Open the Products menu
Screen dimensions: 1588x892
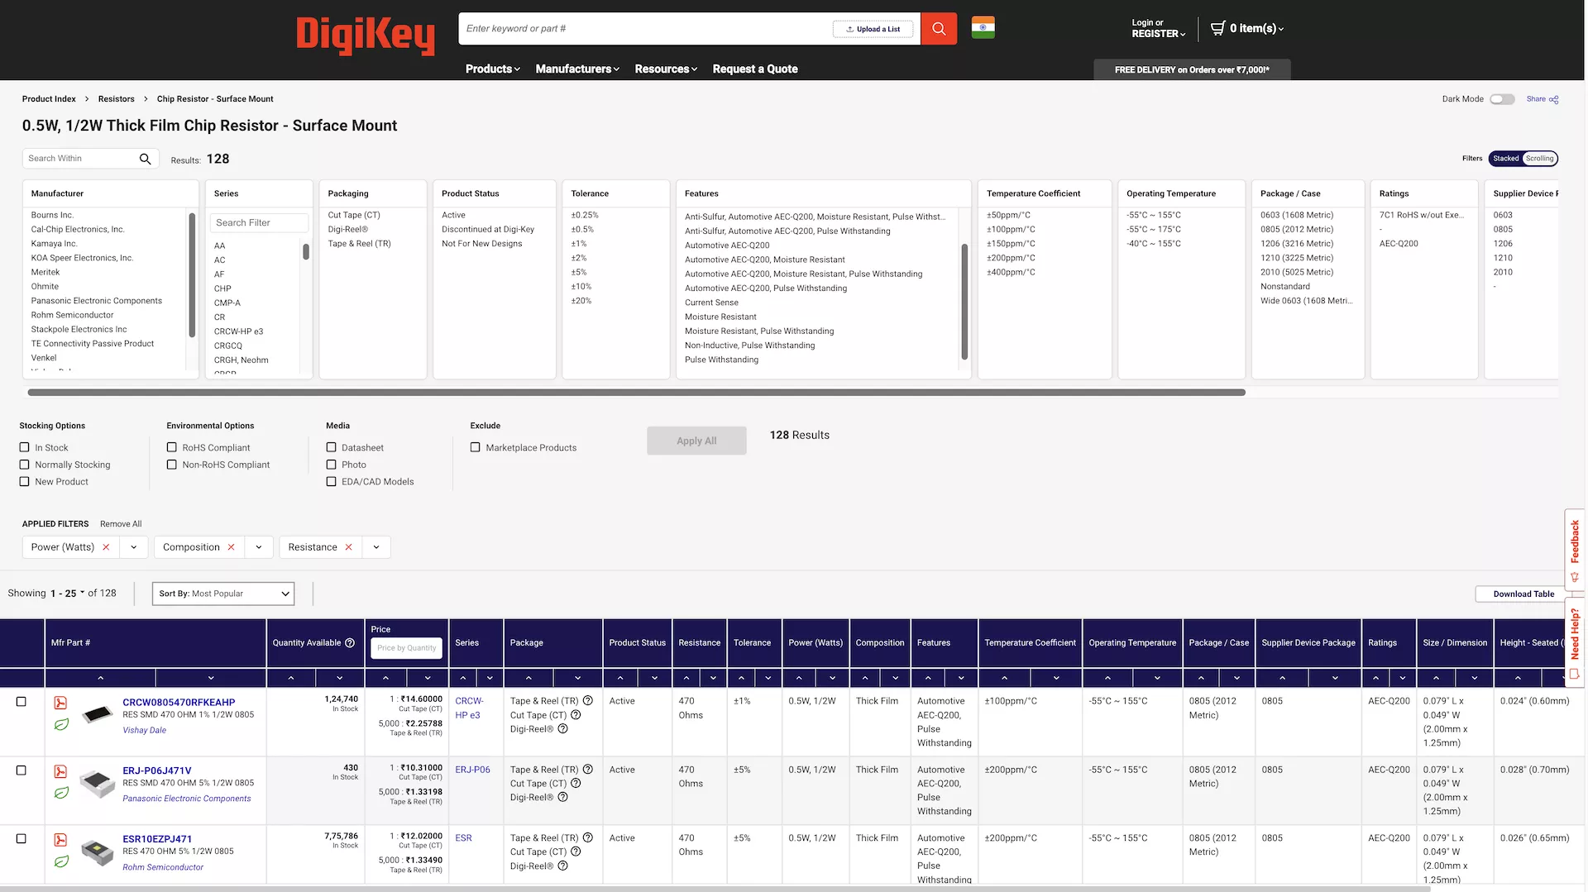(492, 69)
